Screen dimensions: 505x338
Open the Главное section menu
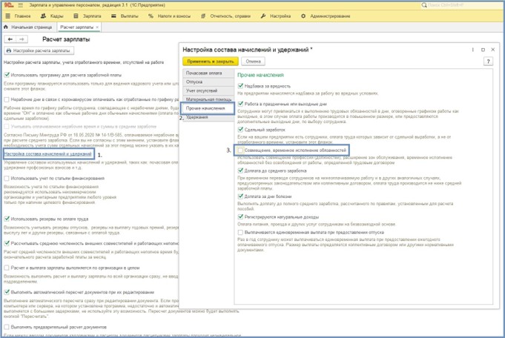tap(19, 16)
